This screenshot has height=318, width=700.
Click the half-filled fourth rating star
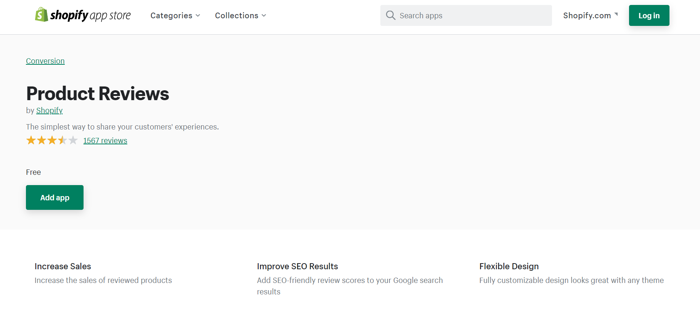[x=63, y=141]
